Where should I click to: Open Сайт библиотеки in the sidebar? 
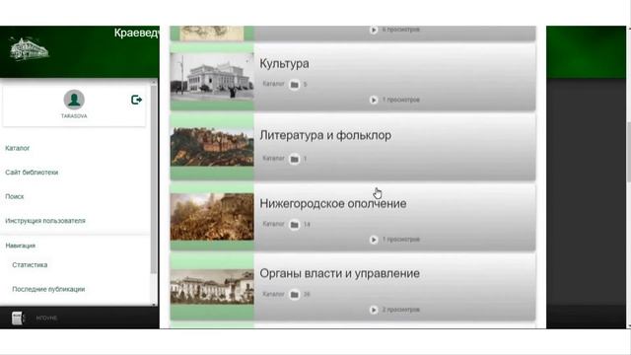32,173
